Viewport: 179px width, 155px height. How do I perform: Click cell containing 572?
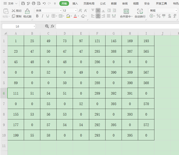146,125
